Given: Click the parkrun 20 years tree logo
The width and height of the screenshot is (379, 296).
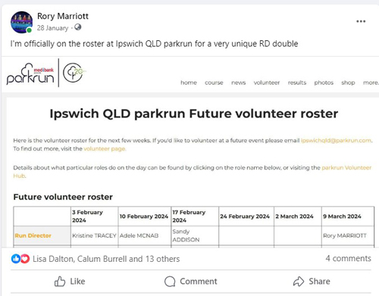Looking at the screenshot, I should tap(74, 73).
